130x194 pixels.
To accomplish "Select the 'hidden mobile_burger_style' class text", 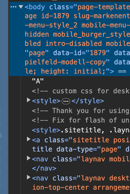I will point(77,34).
